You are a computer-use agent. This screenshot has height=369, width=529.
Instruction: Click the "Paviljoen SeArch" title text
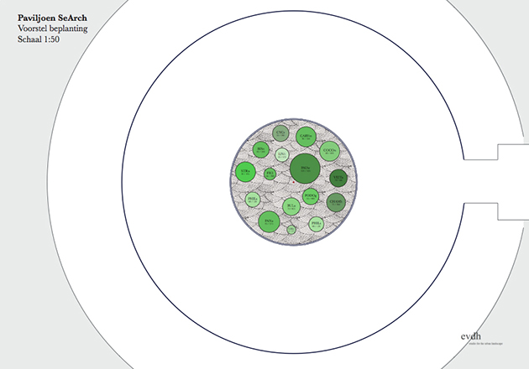pos(52,17)
